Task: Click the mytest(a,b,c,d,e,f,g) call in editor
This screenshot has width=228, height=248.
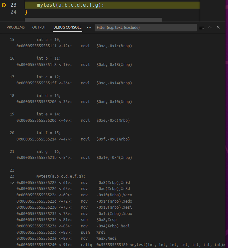Action: (70, 5)
